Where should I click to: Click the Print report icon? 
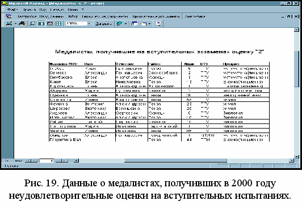pyautogui.click(x=22, y=23)
